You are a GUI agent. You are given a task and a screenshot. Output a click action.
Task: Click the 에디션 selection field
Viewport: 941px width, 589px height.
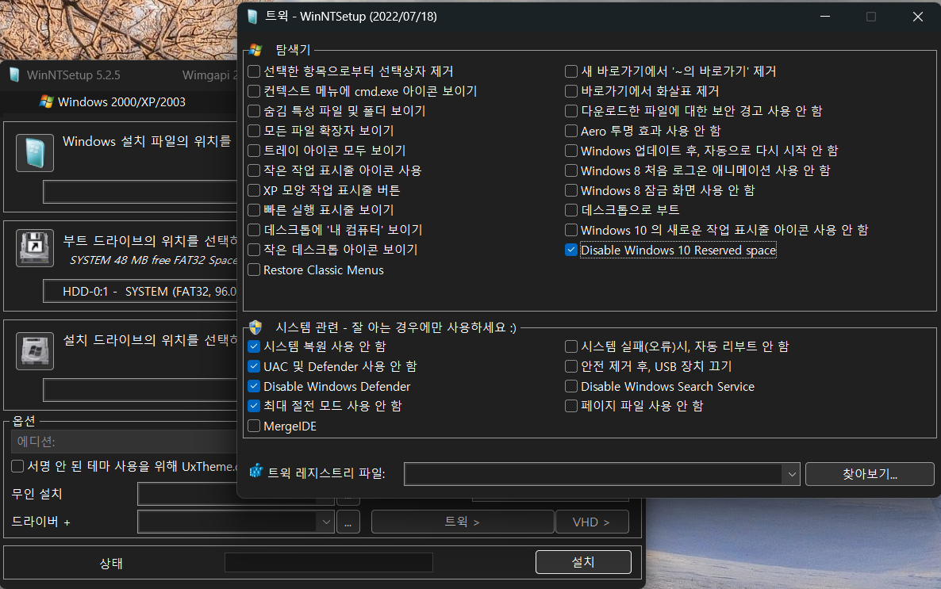pos(125,442)
